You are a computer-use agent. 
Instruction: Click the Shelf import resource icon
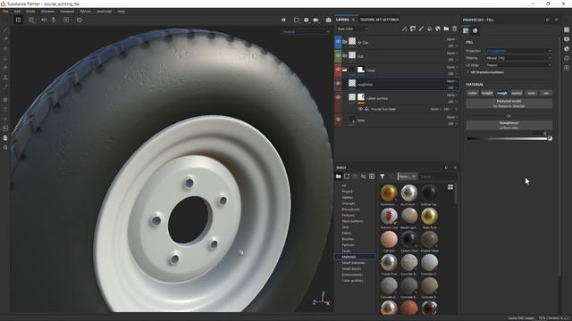(x=372, y=177)
